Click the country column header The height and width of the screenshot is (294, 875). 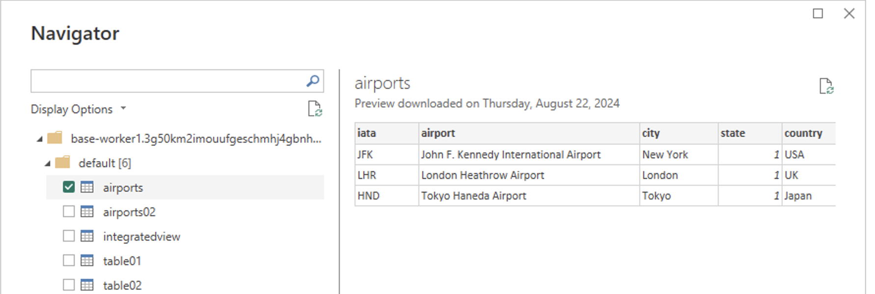[803, 133]
